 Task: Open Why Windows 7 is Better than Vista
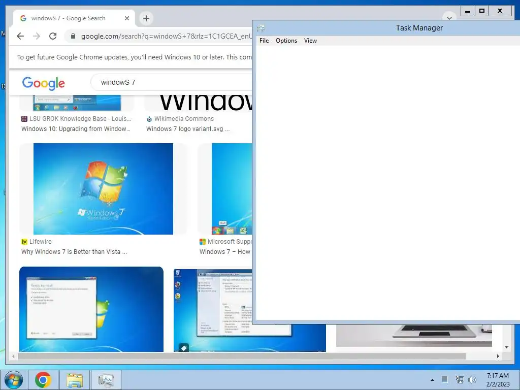(74, 252)
